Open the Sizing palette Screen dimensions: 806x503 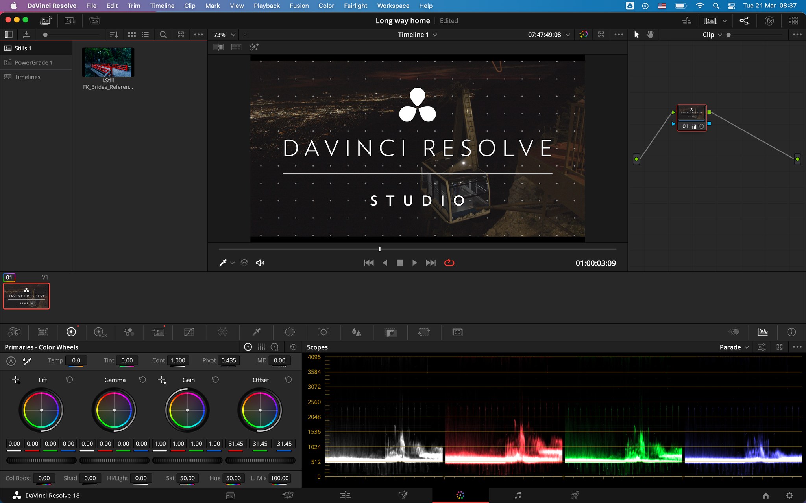click(424, 332)
